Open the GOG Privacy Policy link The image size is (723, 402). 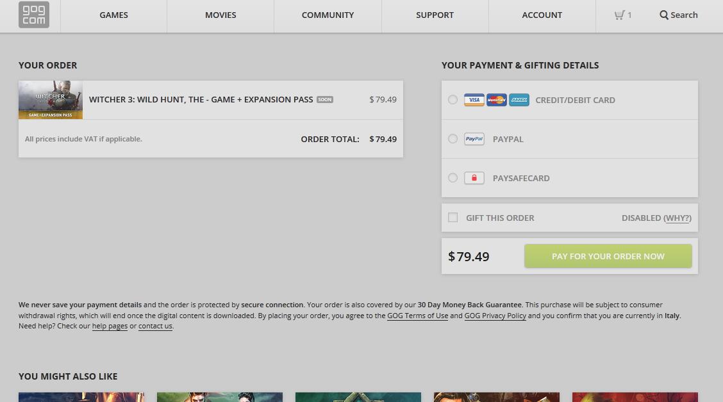point(495,316)
